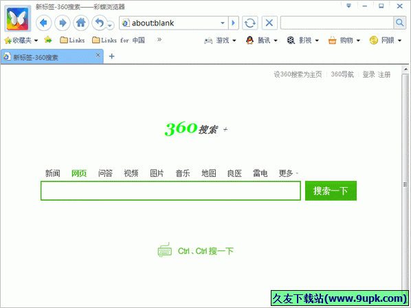Open the title bar dropdown menu arrow

pos(348,5)
